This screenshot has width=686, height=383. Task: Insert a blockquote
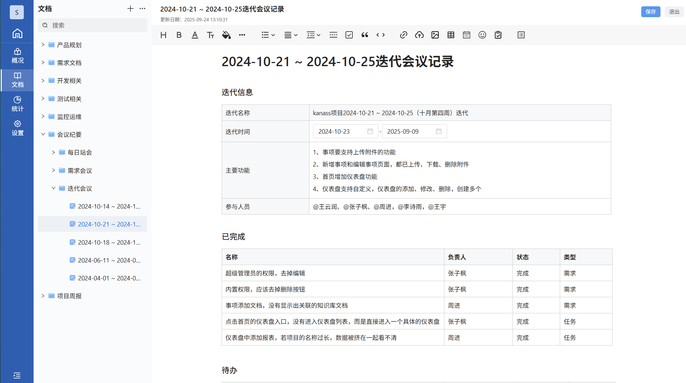(x=365, y=35)
